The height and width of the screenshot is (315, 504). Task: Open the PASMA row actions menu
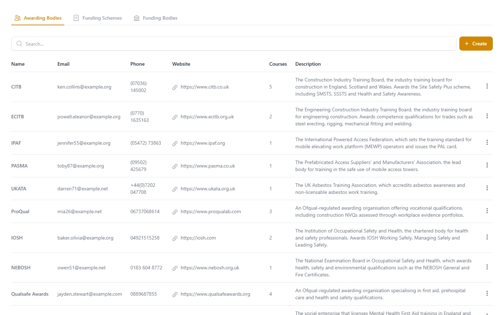(487, 165)
